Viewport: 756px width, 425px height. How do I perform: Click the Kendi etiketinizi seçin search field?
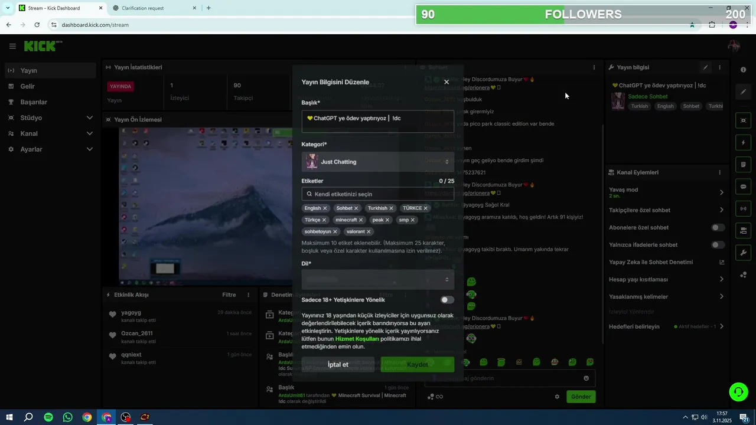[378, 194]
